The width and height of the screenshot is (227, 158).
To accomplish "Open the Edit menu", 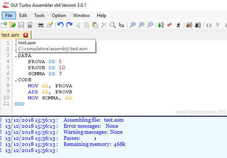I will point(23,15).
